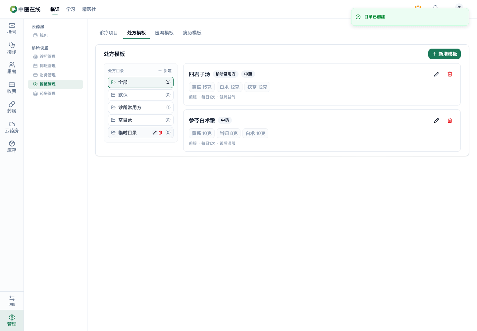Click the 煎服 · 每日1次 · 健脾益气 usage text
This screenshot has height=331, width=477.
tap(212, 97)
